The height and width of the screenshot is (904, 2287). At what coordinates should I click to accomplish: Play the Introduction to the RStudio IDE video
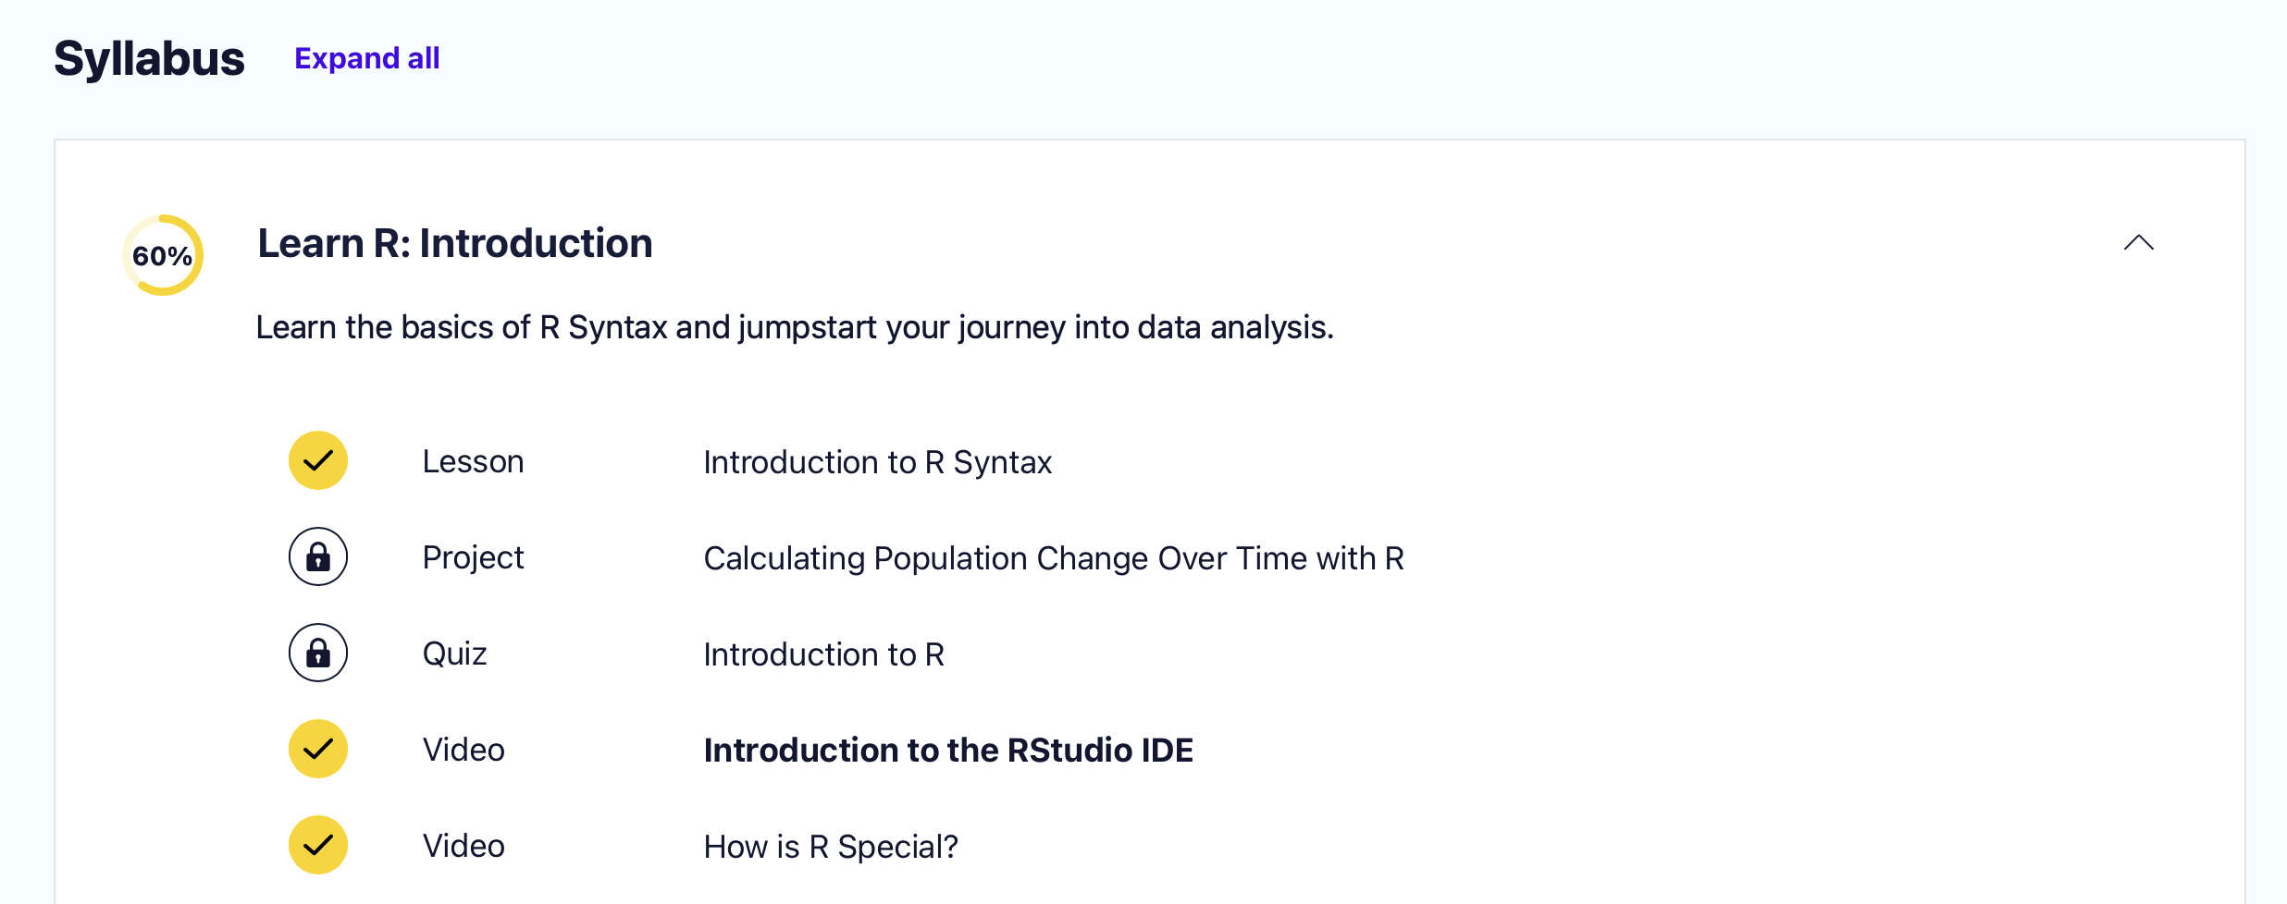tap(948, 751)
